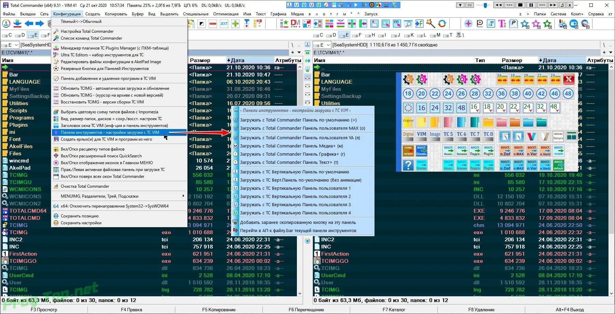This screenshot has width=615, height=314.
Task: Click the DM toolbar icon
Action: click(x=295, y=24)
